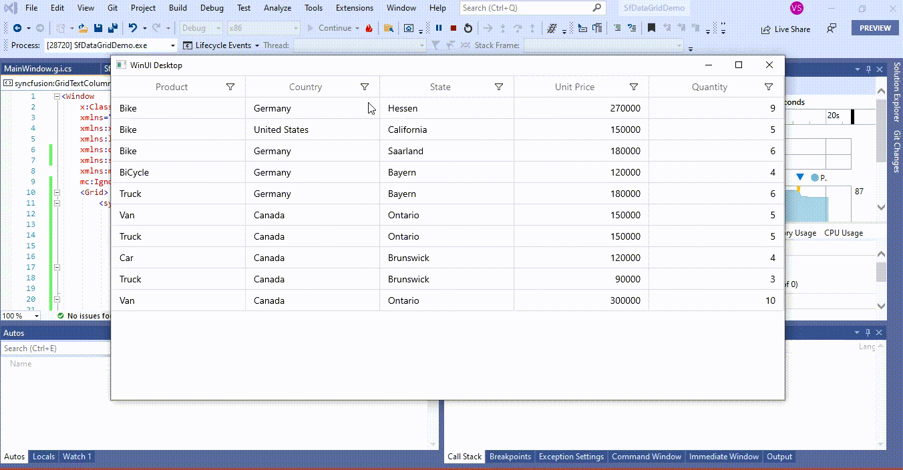Pin the Call Stack panel
This screenshot has height=470, width=903.
click(x=869, y=332)
